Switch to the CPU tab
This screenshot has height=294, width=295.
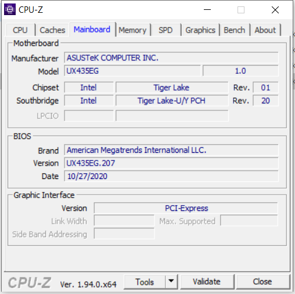click(20, 30)
